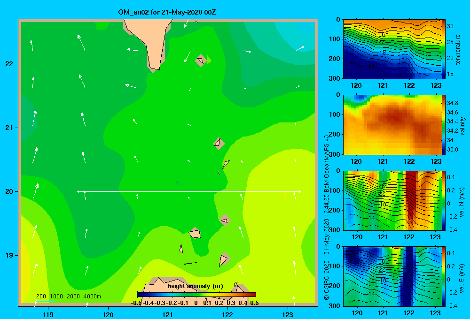Click the title 'OM_an02 for 21-May-2020 00Z'
The image size is (470, 319).
(x=167, y=12)
